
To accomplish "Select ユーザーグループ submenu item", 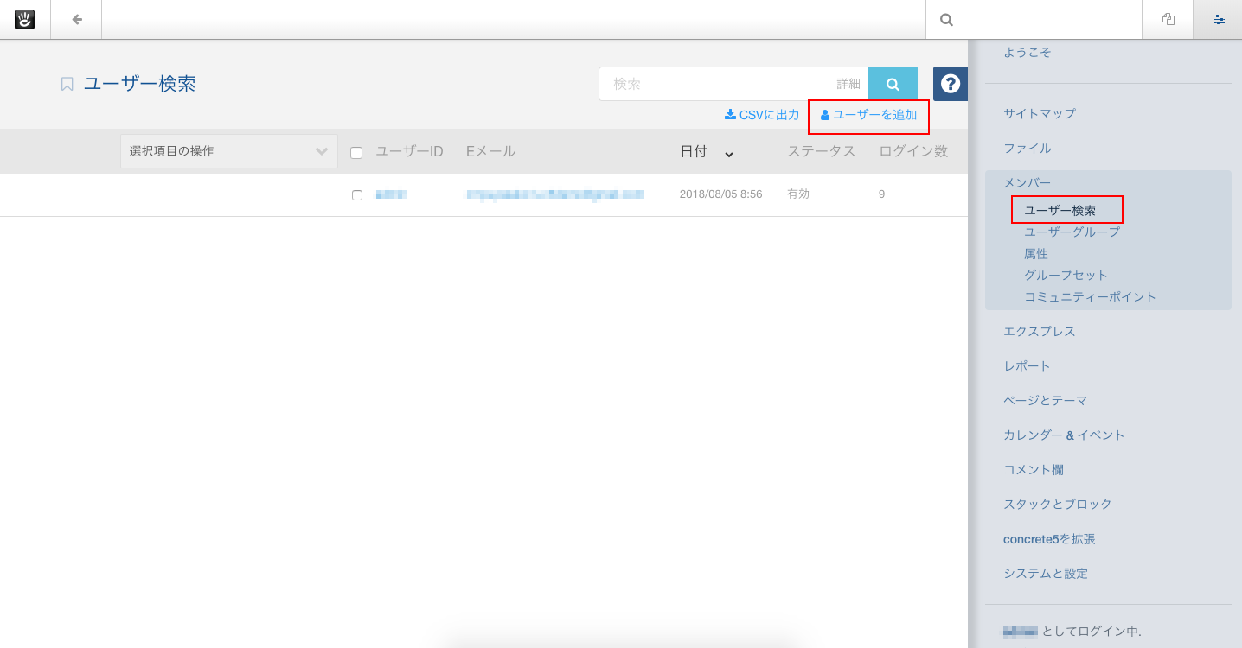I will click(1072, 232).
